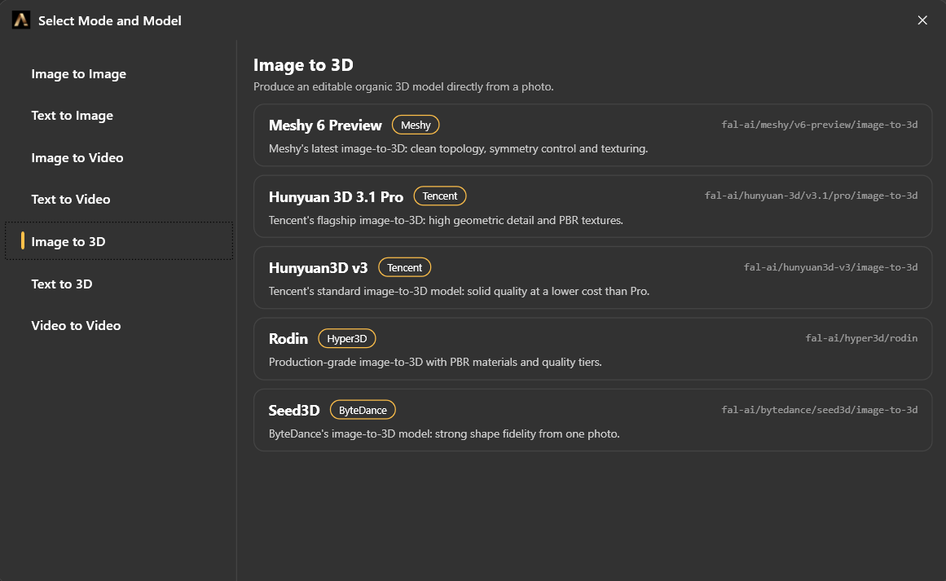Screen dimensions: 946x581
Task: Click the Select Mode and Model title
Action: coord(110,20)
